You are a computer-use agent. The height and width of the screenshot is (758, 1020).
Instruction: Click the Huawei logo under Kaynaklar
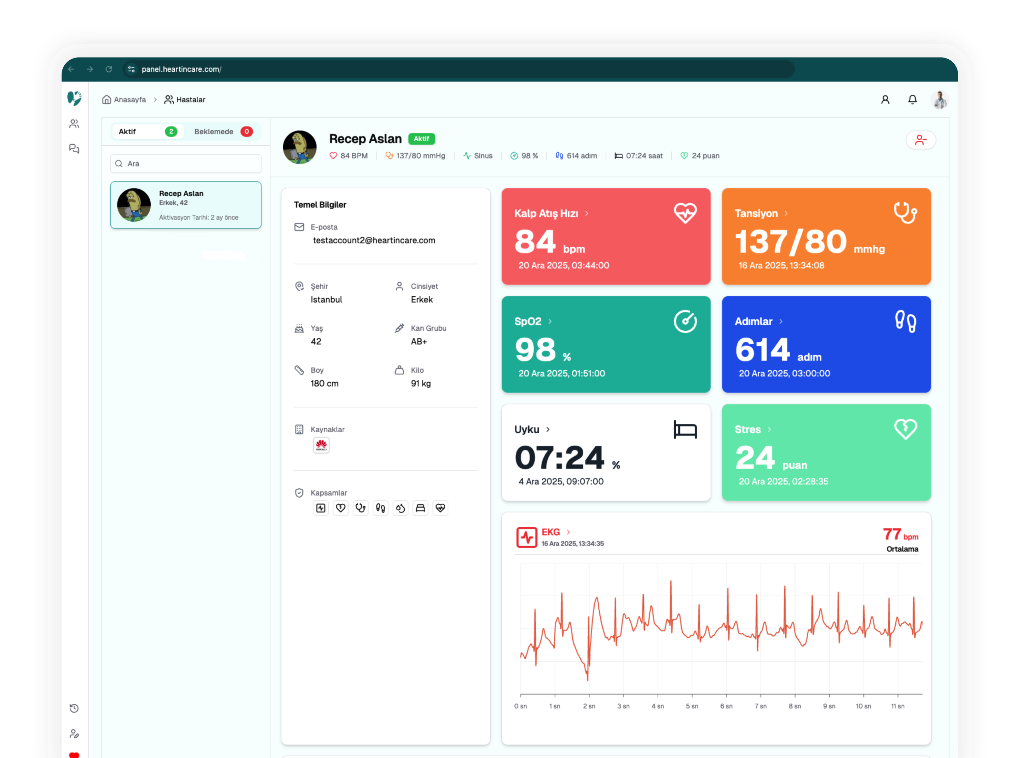click(x=321, y=445)
